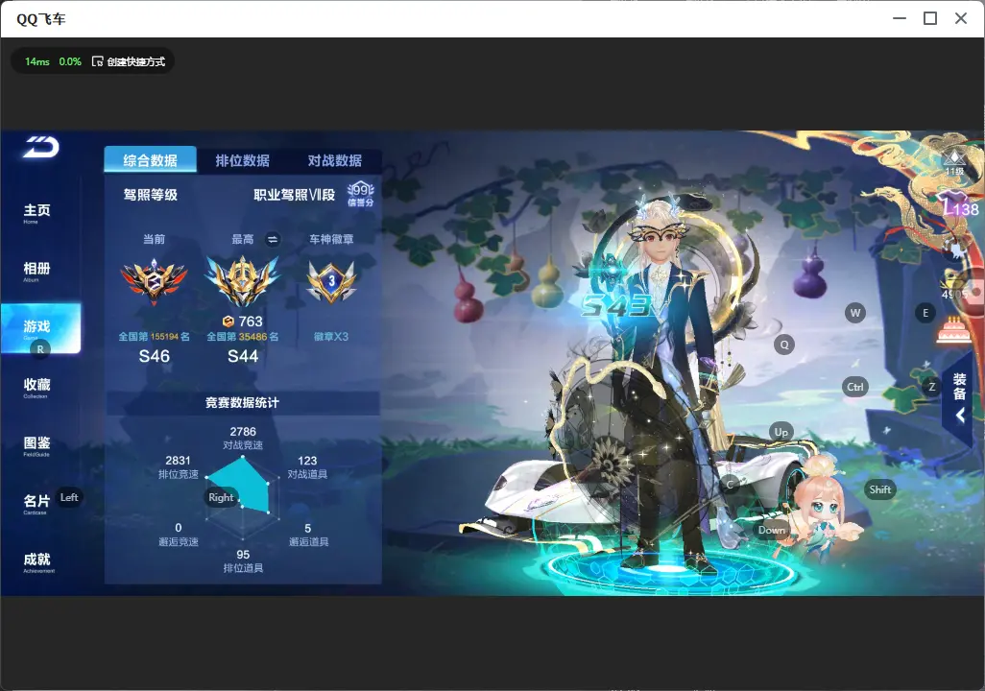Click the 0 邂逅竞速 stat
985x691 pixels.
[178, 535]
